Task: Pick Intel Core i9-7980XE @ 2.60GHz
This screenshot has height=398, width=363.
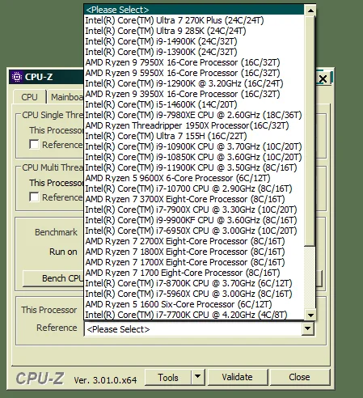Action: coord(194,115)
